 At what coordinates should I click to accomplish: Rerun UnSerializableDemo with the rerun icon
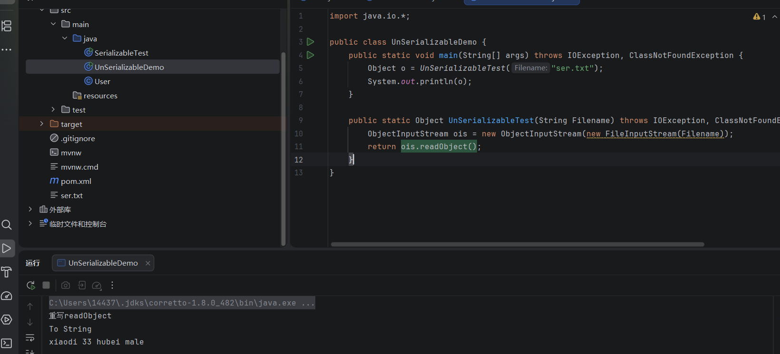(31, 285)
